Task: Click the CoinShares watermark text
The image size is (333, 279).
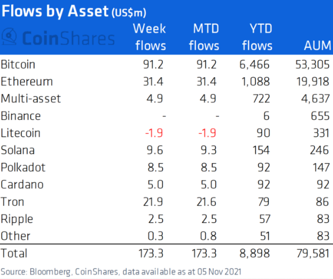Action: coord(68,38)
